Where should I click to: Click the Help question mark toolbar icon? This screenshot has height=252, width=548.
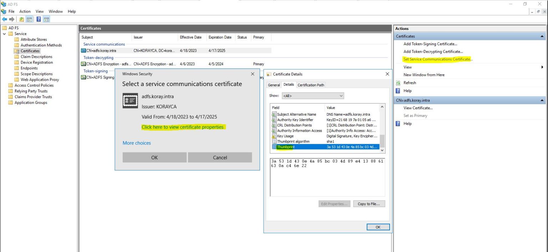click(x=39, y=19)
